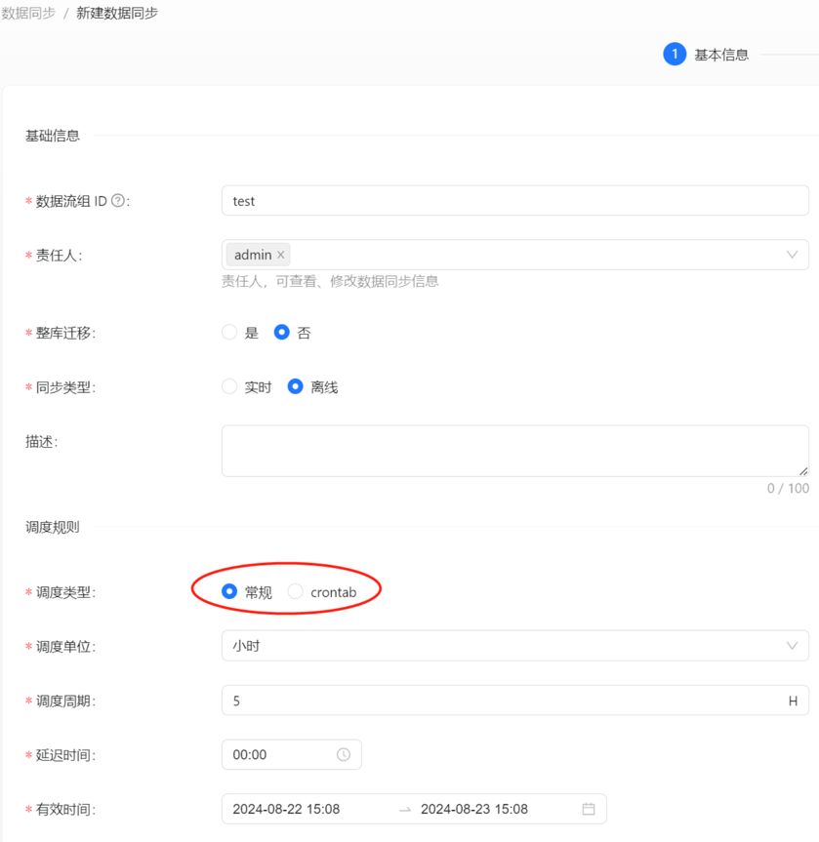Image resolution: width=819 pixels, height=842 pixels.
Task: Select 否 for 整库迁移
Action: [x=282, y=333]
